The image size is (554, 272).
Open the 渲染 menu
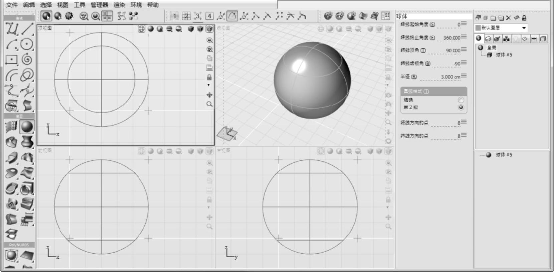pyautogui.click(x=119, y=5)
